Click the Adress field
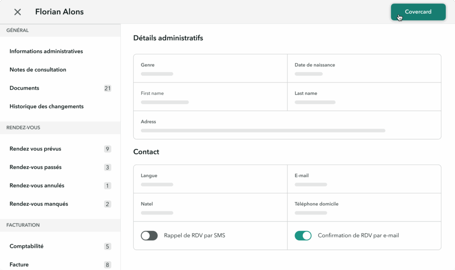Image resolution: width=455 pixels, height=270 pixels. click(x=287, y=125)
